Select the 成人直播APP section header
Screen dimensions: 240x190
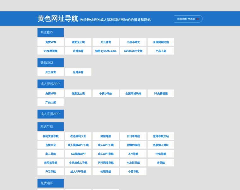pos(51,114)
